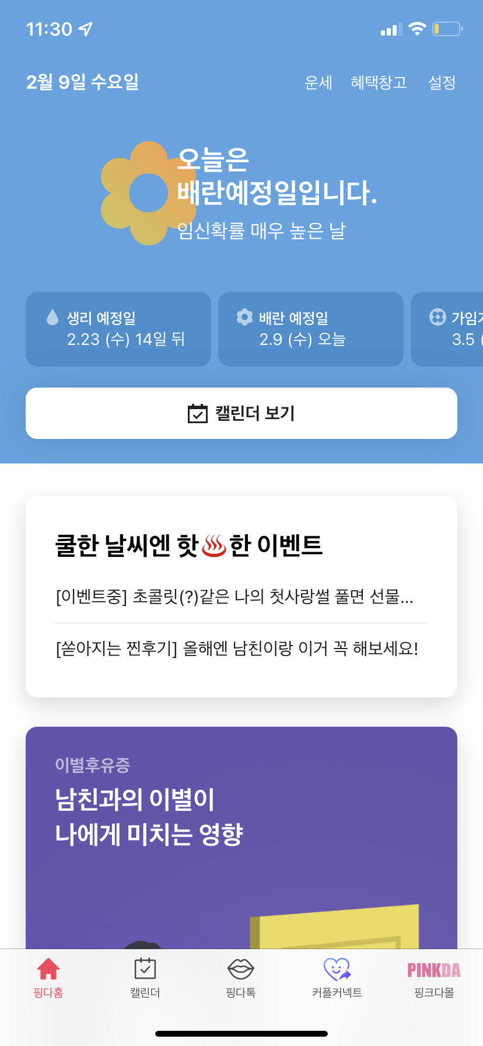This screenshot has width=483, height=1046.
Task: Select the 생리 예정일 2.23 card
Action: click(118, 329)
